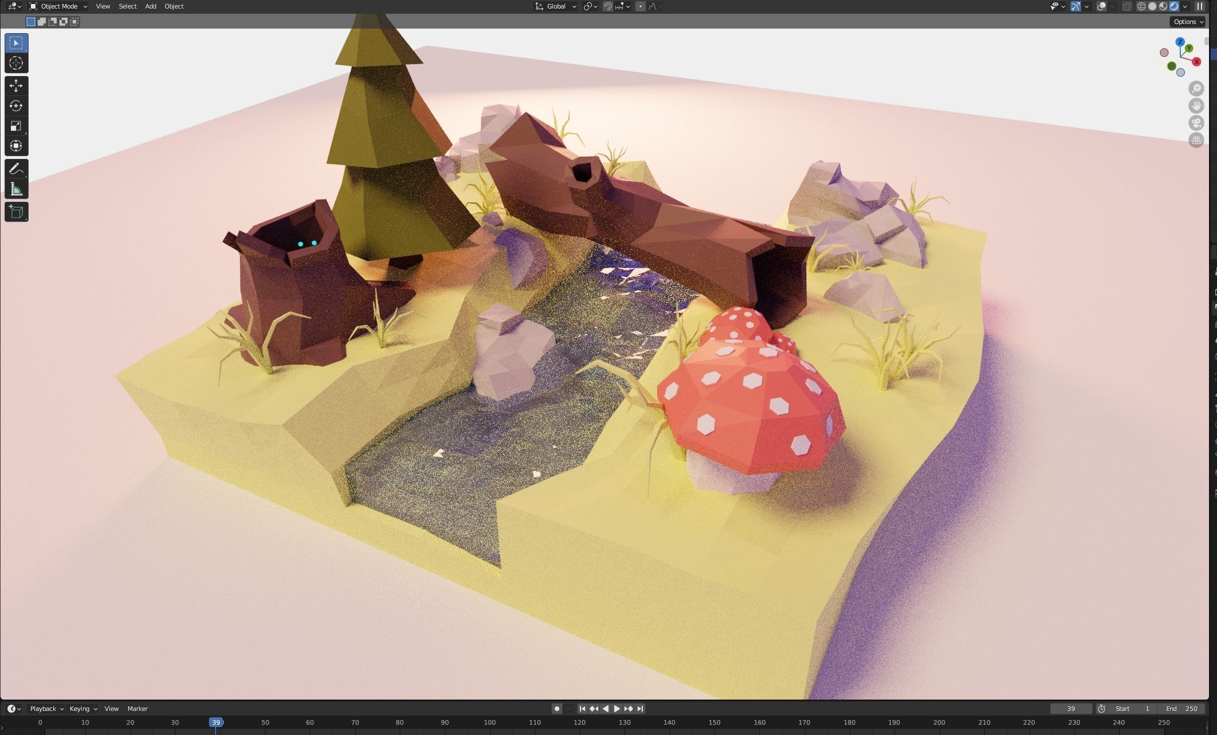This screenshot has height=735, width=1217.
Task: Jump to the start frame in timeline
Action: (x=582, y=708)
